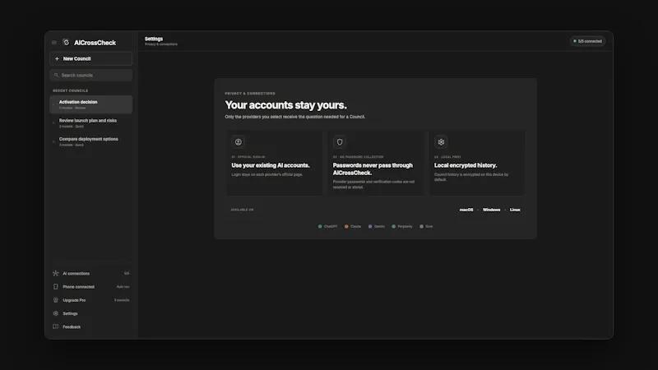Click the Windows platform link
Screen dimensions: 658x370
(491, 210)
